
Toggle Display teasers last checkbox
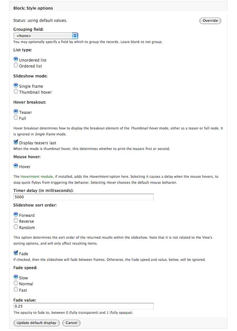point(16,142)
